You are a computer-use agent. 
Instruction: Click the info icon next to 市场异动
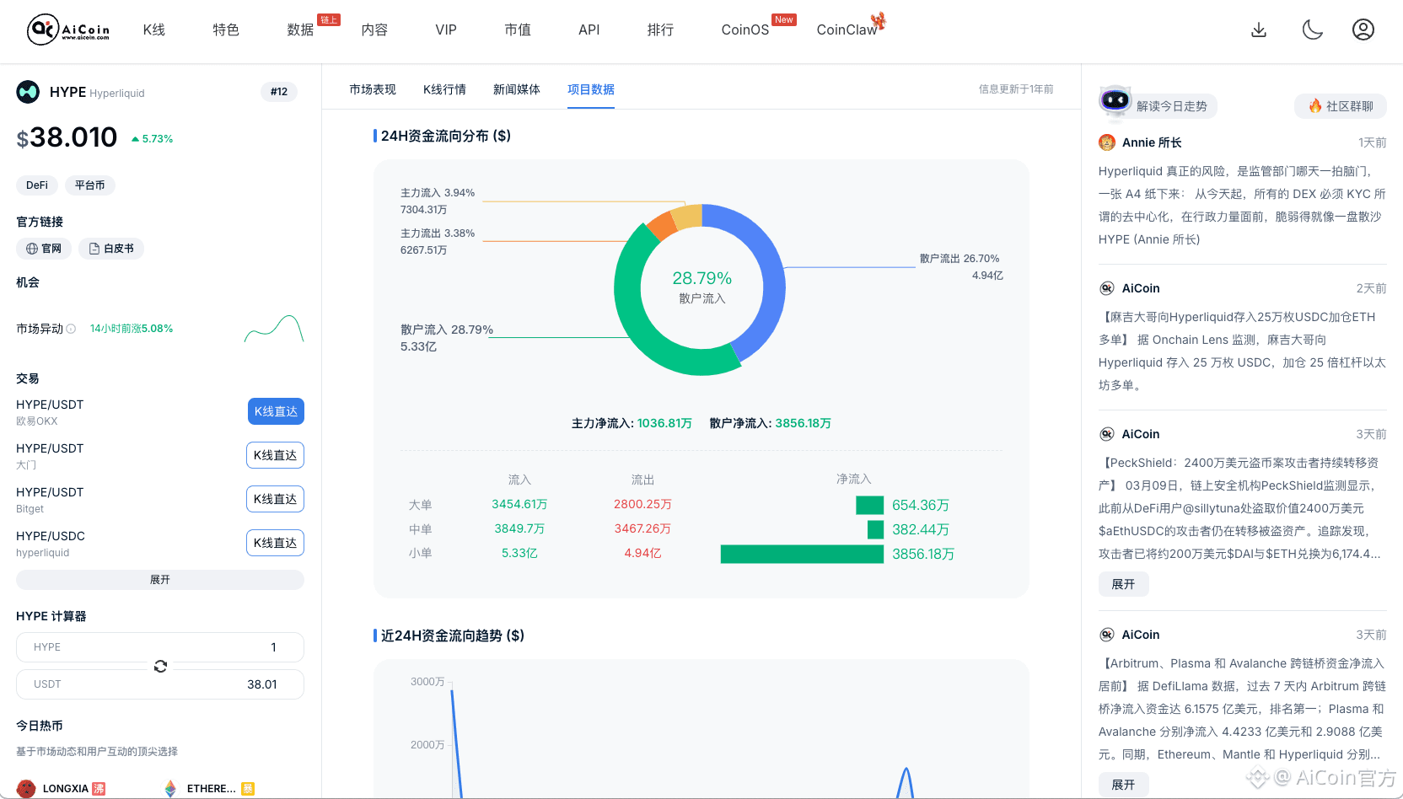click(x=72, y=329)
